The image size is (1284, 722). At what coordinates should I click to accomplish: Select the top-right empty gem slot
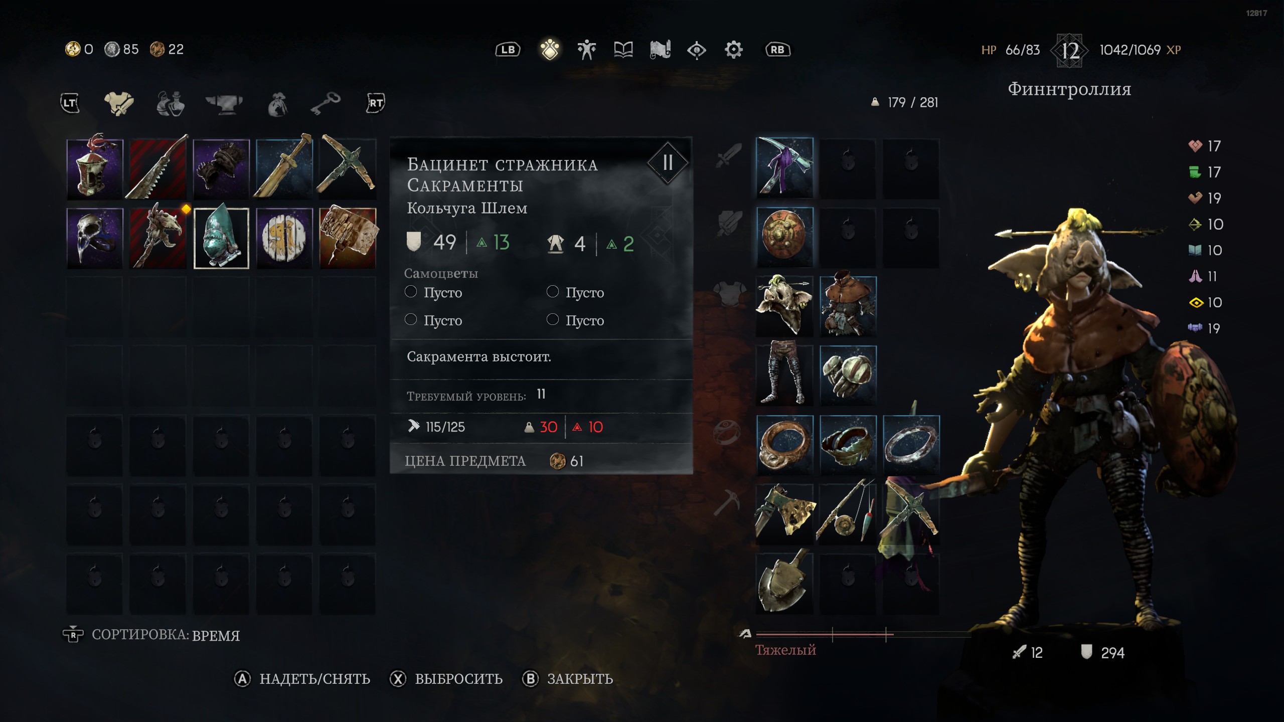[575, 292]
